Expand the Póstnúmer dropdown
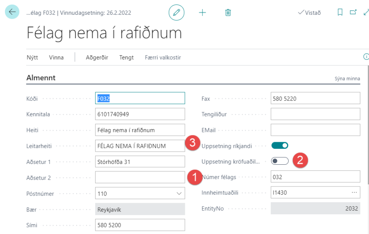 (179, 193)
